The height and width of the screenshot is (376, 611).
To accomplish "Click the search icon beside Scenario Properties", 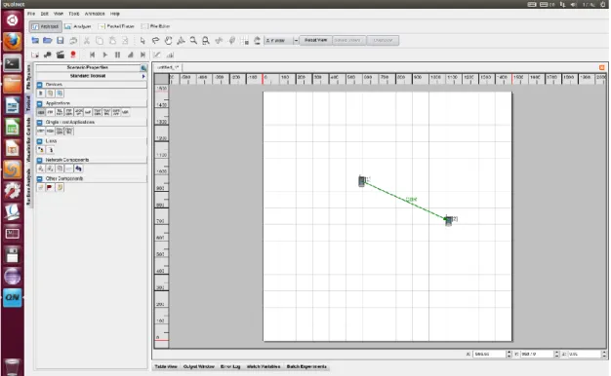I will click(x=143, y=67).
